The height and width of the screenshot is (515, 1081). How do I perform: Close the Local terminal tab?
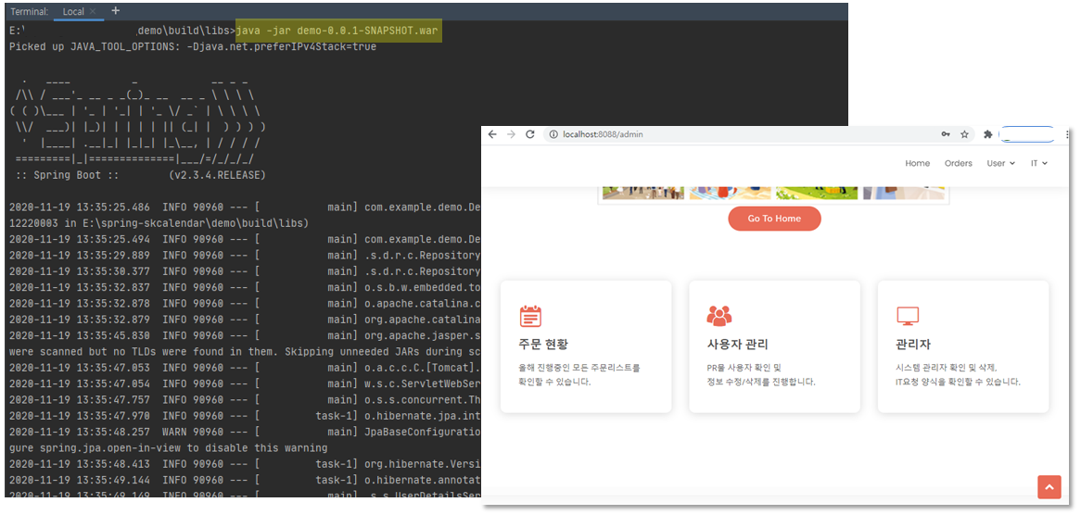[x=93, y=12]
